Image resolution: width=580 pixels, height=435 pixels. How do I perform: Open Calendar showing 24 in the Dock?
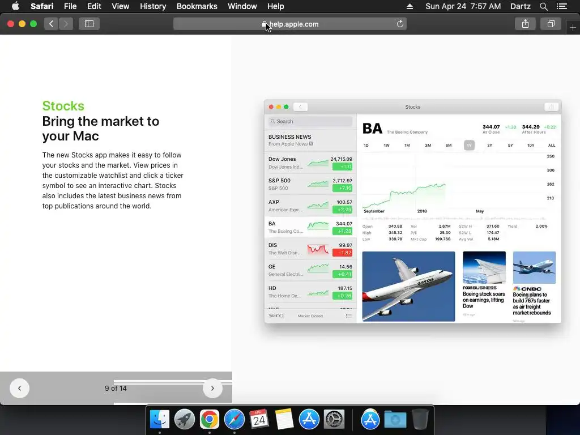click(259, 420)
